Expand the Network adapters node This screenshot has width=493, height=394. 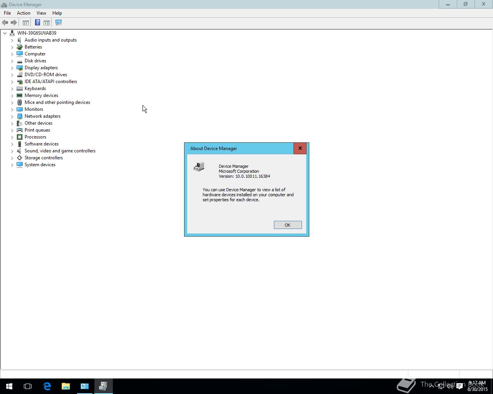click(x=12, y=116)
